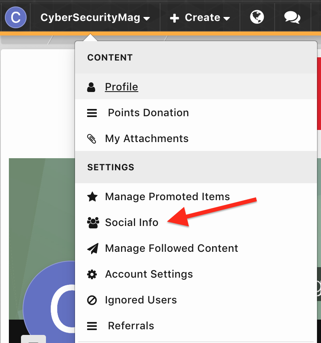Click the round C avatar icon in navbar
The width and height of the screenshot is (321, 343).
pos(15,17)
